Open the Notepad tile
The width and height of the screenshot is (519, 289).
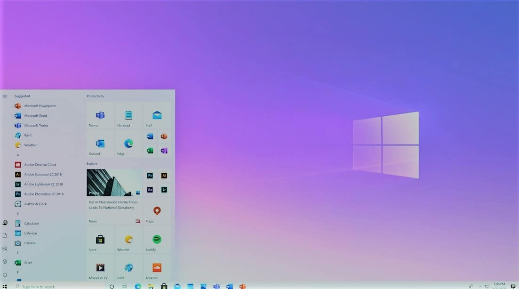click(x=128, y=115)
